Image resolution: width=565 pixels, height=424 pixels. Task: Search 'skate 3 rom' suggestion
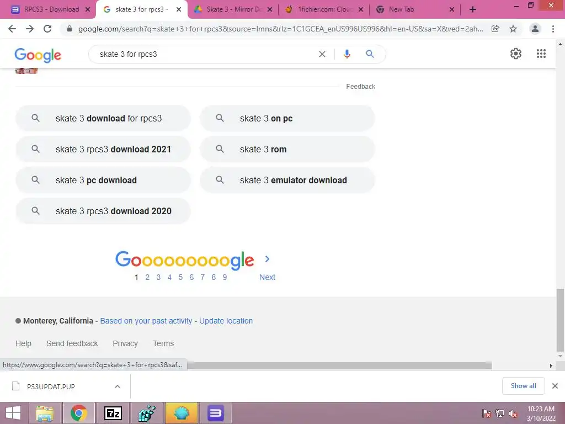coord(287,149)
